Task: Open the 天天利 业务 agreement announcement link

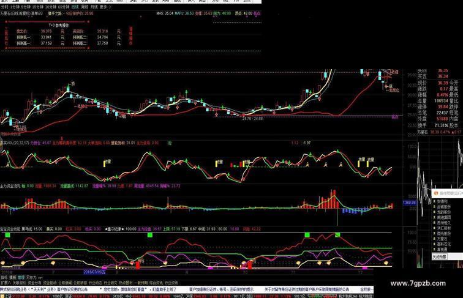Action: point(43,289)
